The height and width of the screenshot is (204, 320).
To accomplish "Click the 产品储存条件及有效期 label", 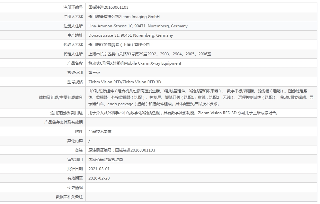I will [64, 122].
